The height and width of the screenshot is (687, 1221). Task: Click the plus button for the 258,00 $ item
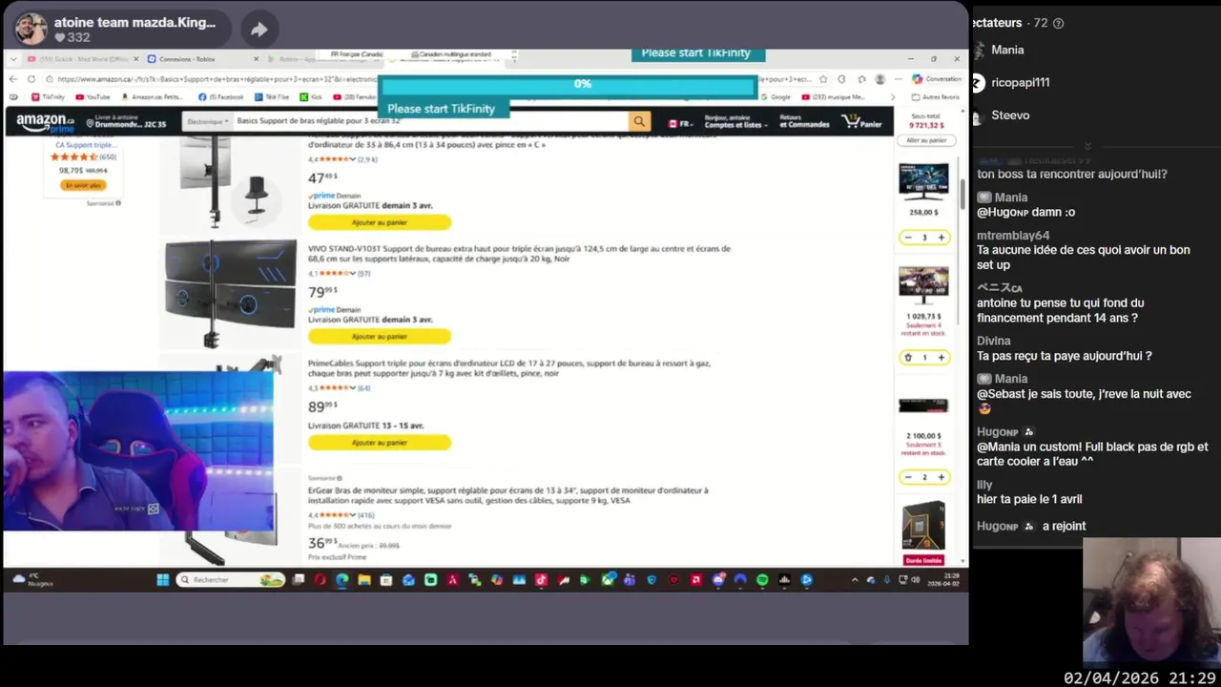[941, 238]
